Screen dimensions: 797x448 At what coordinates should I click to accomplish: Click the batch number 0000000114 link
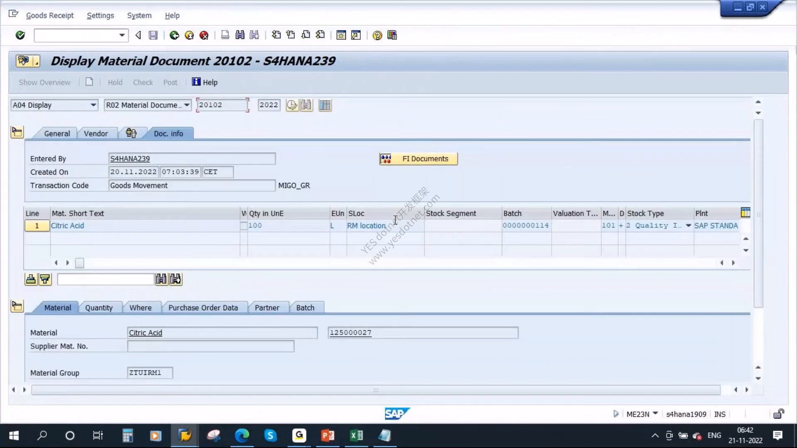(x=526, y=226)
